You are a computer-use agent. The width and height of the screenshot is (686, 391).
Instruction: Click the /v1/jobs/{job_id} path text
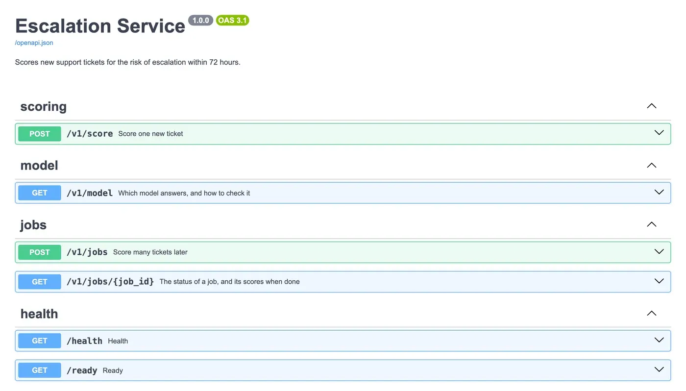(110, 282)
